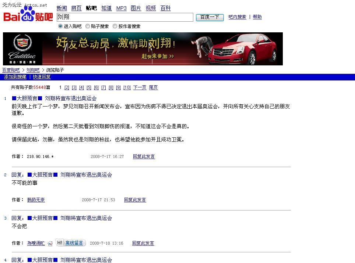Open the 吧内搜索 link
Screen dimensions: 355x263
coord(237,17)
